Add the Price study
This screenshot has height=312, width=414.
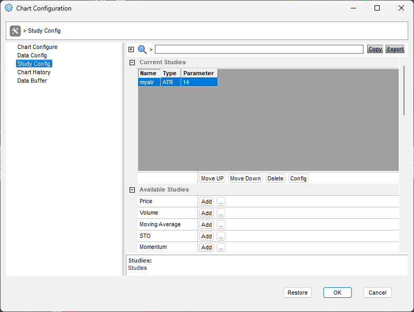point(206,202)
